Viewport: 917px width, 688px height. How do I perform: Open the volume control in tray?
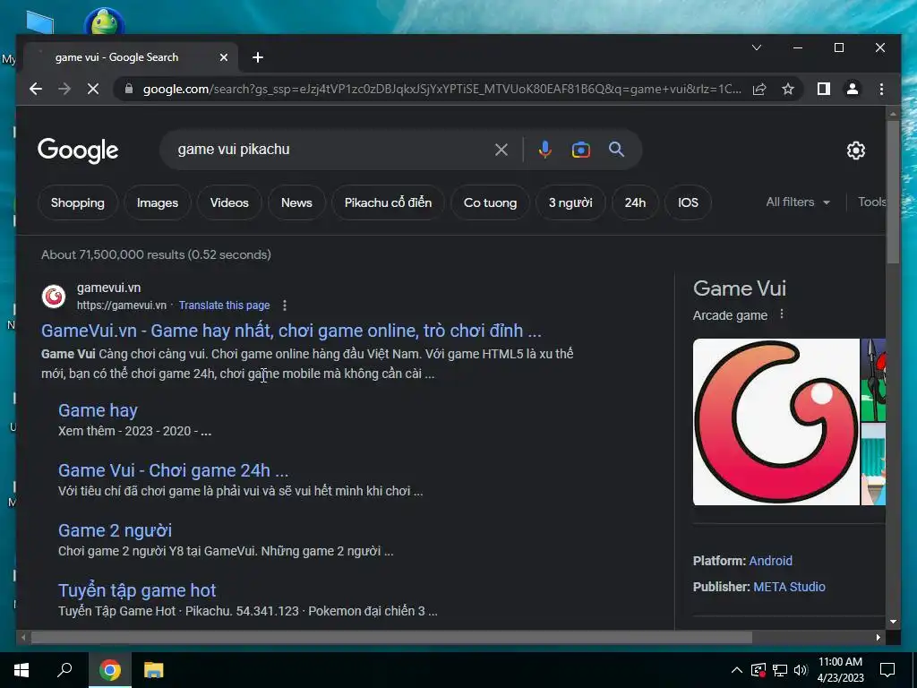(x=801, y=670)
